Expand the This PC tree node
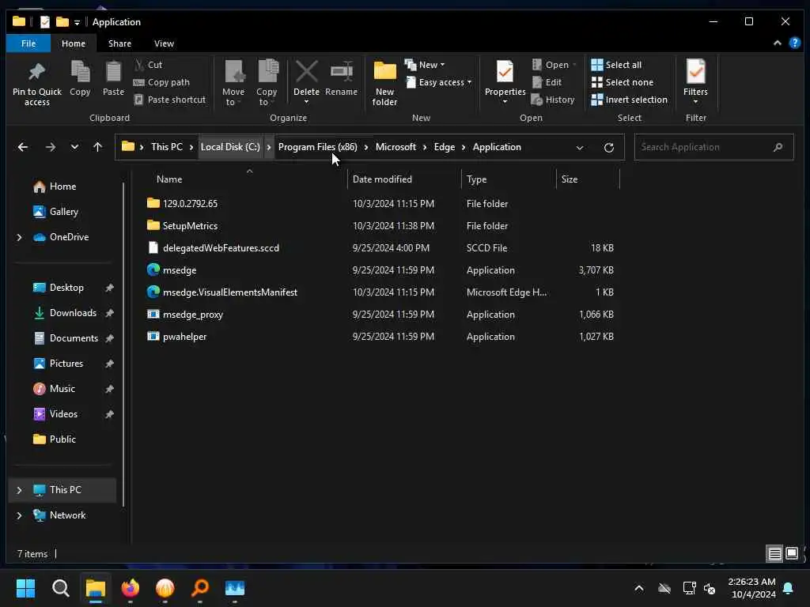The width and height of the screenshot is (810, 607). 19,490
